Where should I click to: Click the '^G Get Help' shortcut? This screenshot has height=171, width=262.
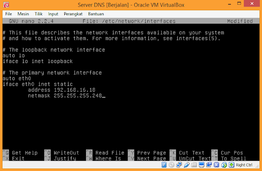click(x=20, y=153)
